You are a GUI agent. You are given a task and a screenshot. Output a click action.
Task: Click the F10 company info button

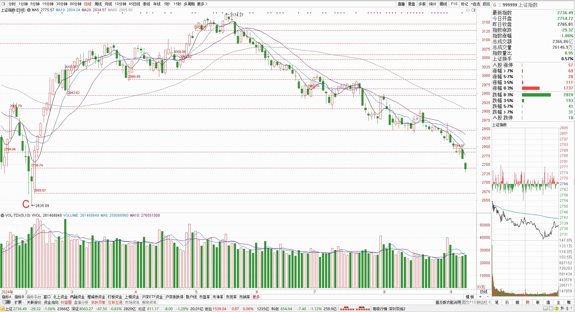[454, 4]
